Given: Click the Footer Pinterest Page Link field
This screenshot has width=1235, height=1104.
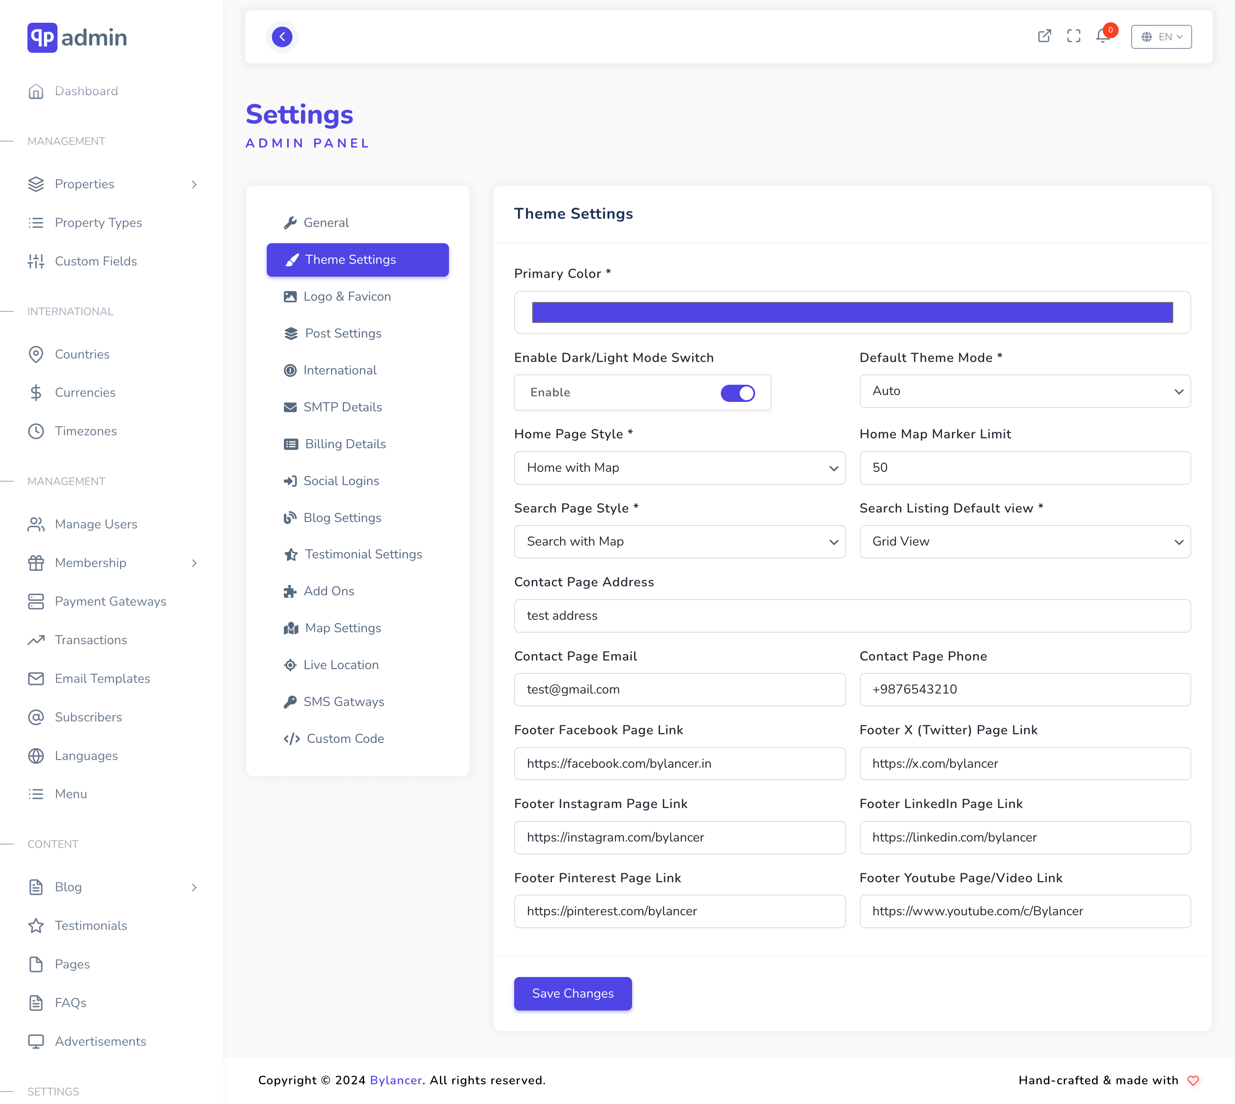Looking at the screenshot, I should 679,912.
